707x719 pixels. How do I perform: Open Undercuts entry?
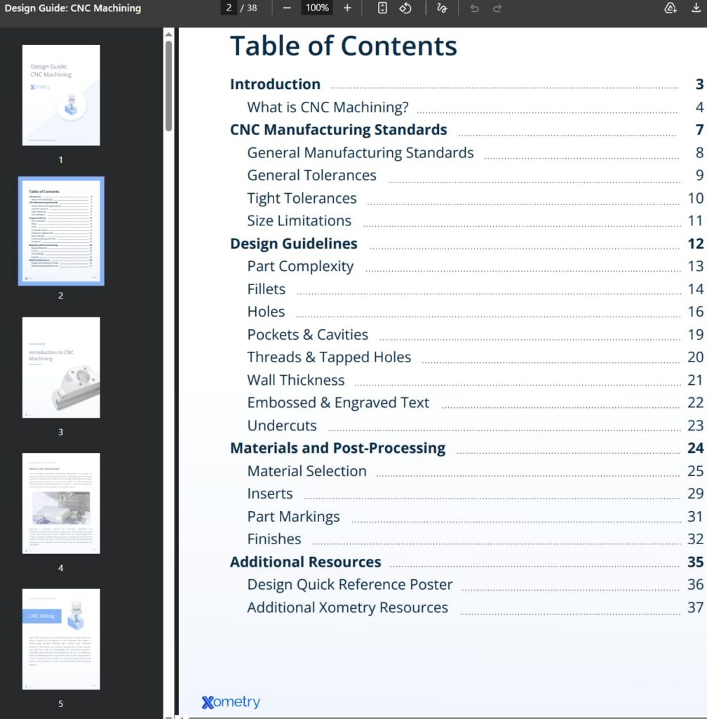pos(282,426)
